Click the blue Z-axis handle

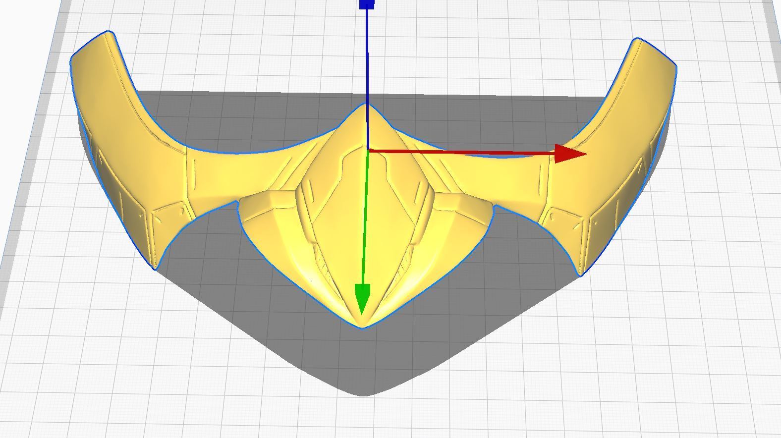tap(367, 4)
